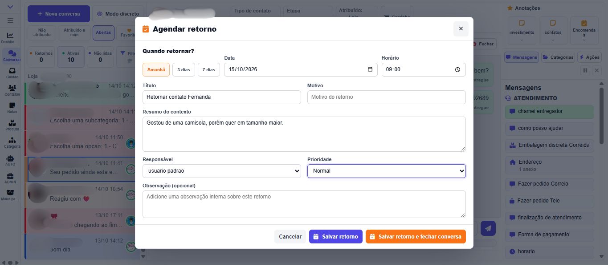Click Salvar retorno button
608x267 pixels.
[x=336, y=237]
